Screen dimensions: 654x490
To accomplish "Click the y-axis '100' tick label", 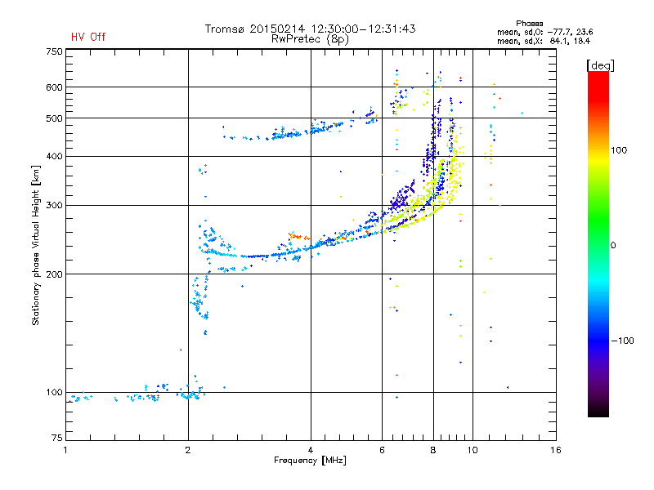I will coord(54,392).
